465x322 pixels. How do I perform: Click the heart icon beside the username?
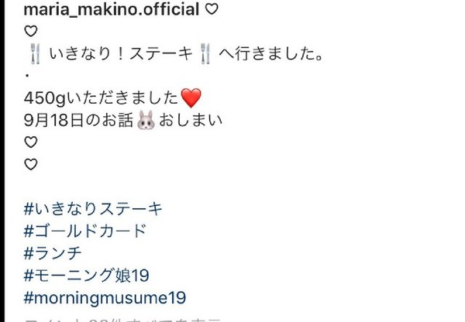(212, 9)
